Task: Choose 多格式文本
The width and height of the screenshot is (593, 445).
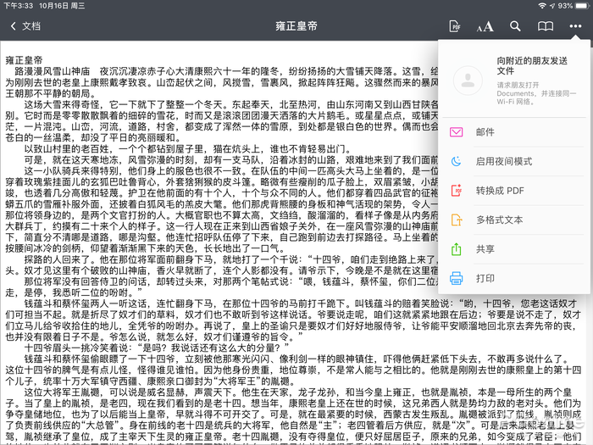Action: click(514, 220)
